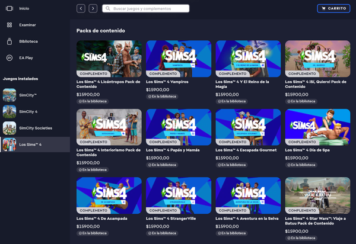The height and width of the screenshot is (244, 356).
Task: Click En la biblioteca badge under Interiorismo
Action: click(x=93, y=170)
